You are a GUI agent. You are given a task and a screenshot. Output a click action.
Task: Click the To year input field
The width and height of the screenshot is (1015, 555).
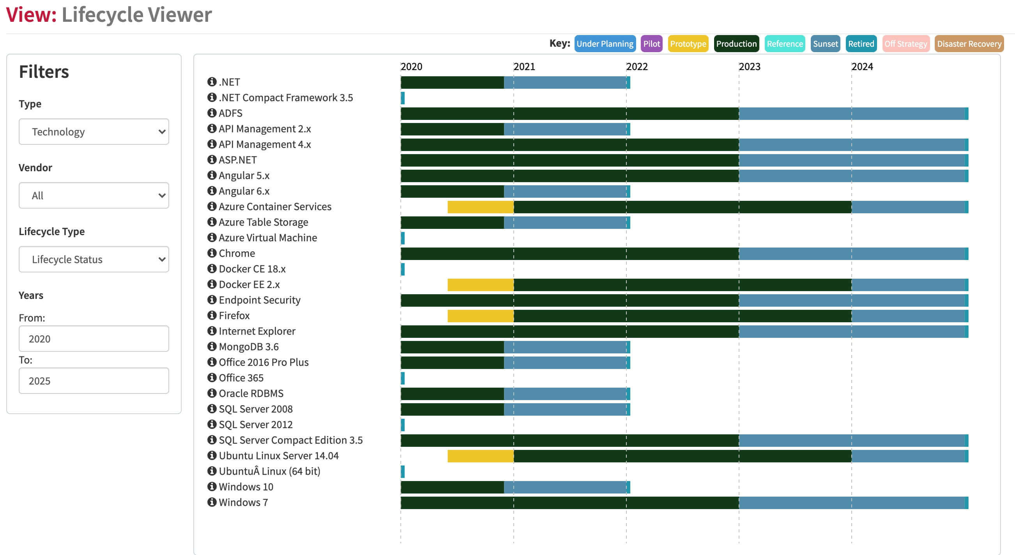[x=94, y=381]
